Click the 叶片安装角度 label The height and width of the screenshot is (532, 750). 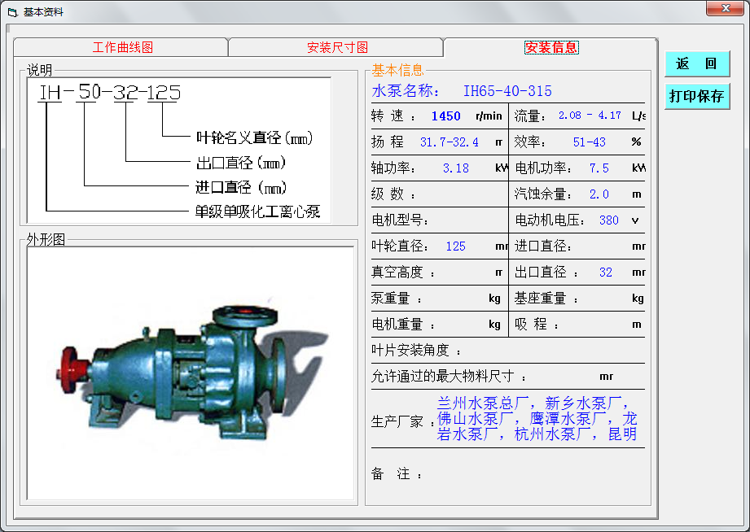415,351
